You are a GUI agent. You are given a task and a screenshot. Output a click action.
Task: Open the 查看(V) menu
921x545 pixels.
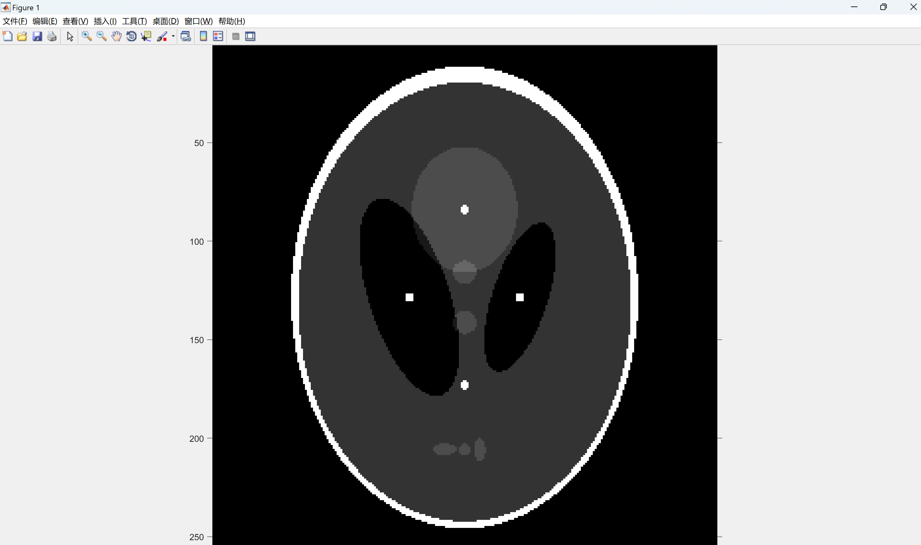point(75,21)
